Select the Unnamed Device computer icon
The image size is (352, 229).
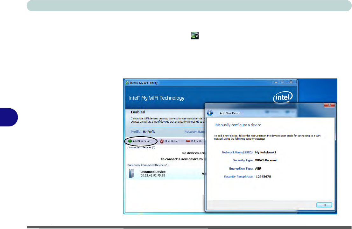pos(132,173)
